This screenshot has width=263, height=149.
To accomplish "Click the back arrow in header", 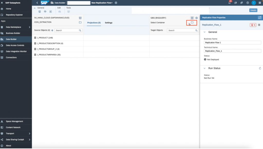I will coord(37,3).
